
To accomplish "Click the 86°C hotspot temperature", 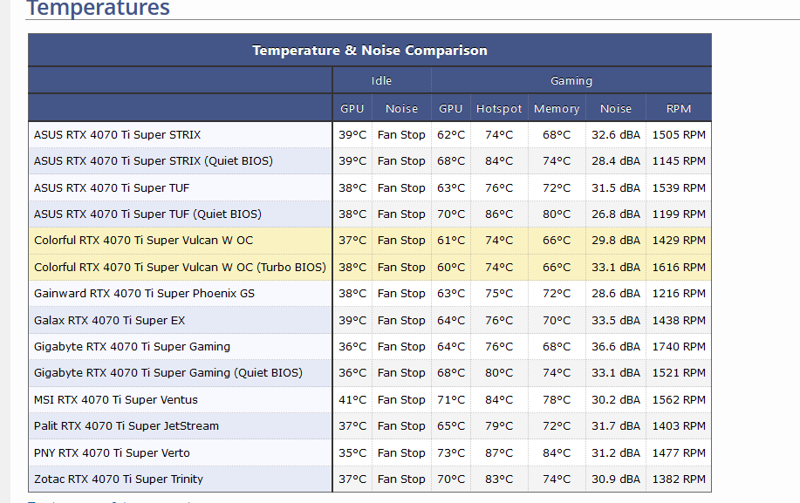I will (x=499, y=214).
